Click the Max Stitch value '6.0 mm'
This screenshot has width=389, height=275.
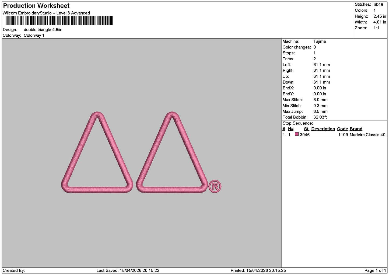tap(320, 100)
